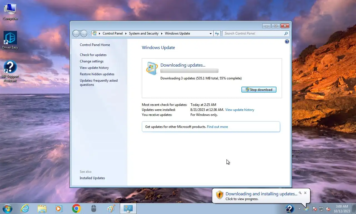The height and width of the screenshot is (214, 356).
Task: Open Check for updates in sidebar
Action: pos(93,55)
